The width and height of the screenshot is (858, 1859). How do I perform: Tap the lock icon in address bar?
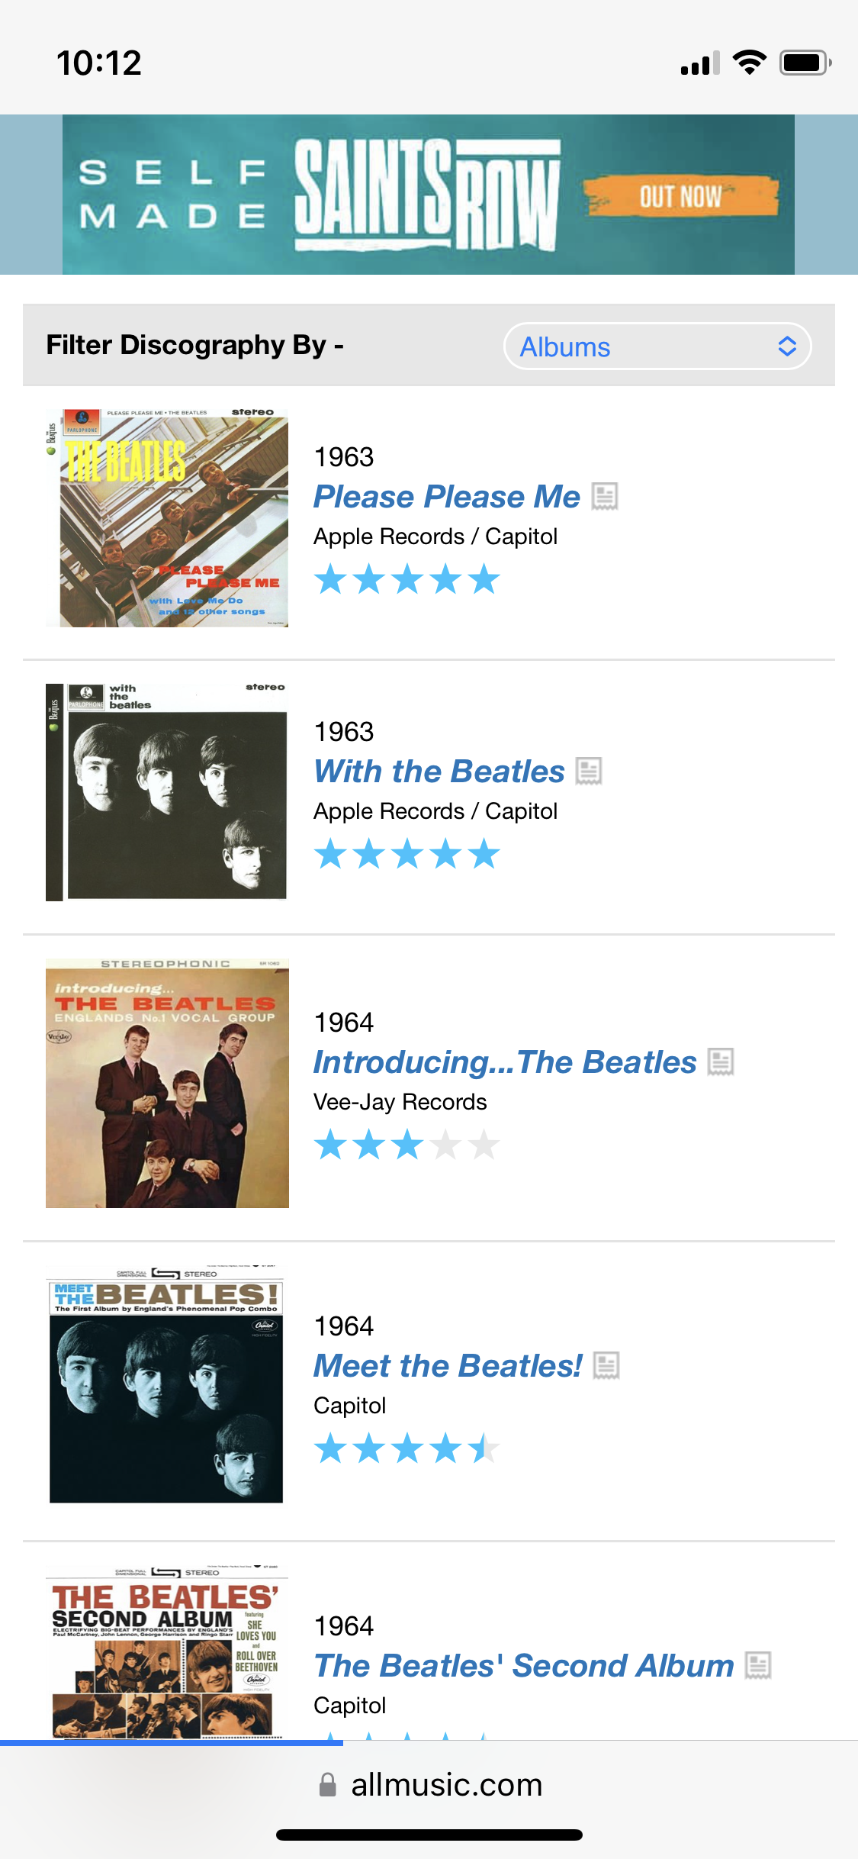(x=328, y=1785)
